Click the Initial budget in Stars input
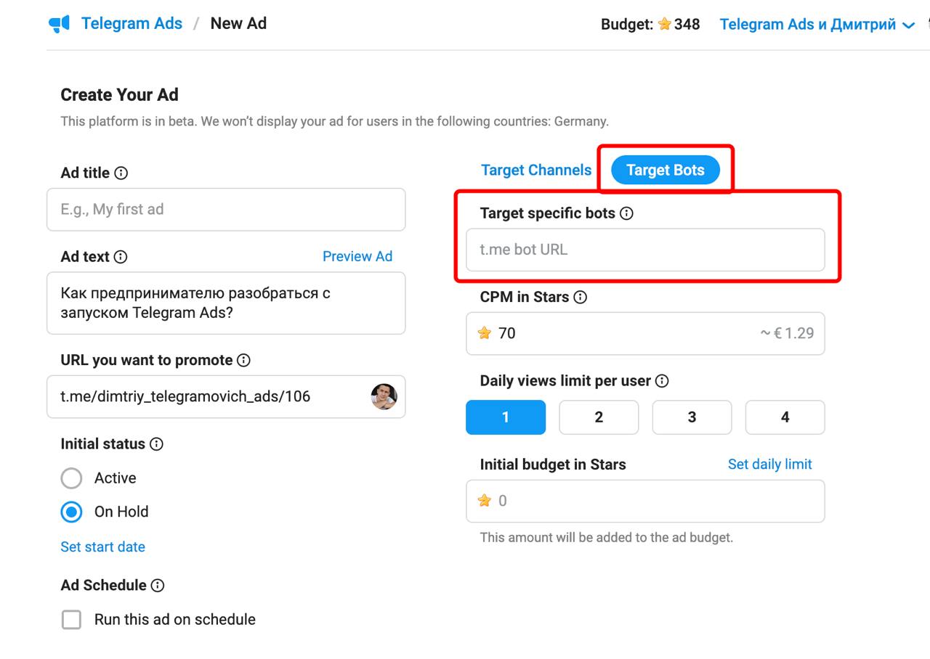The image size is (930, 659). pyautogui.click(x=645, y=501)
